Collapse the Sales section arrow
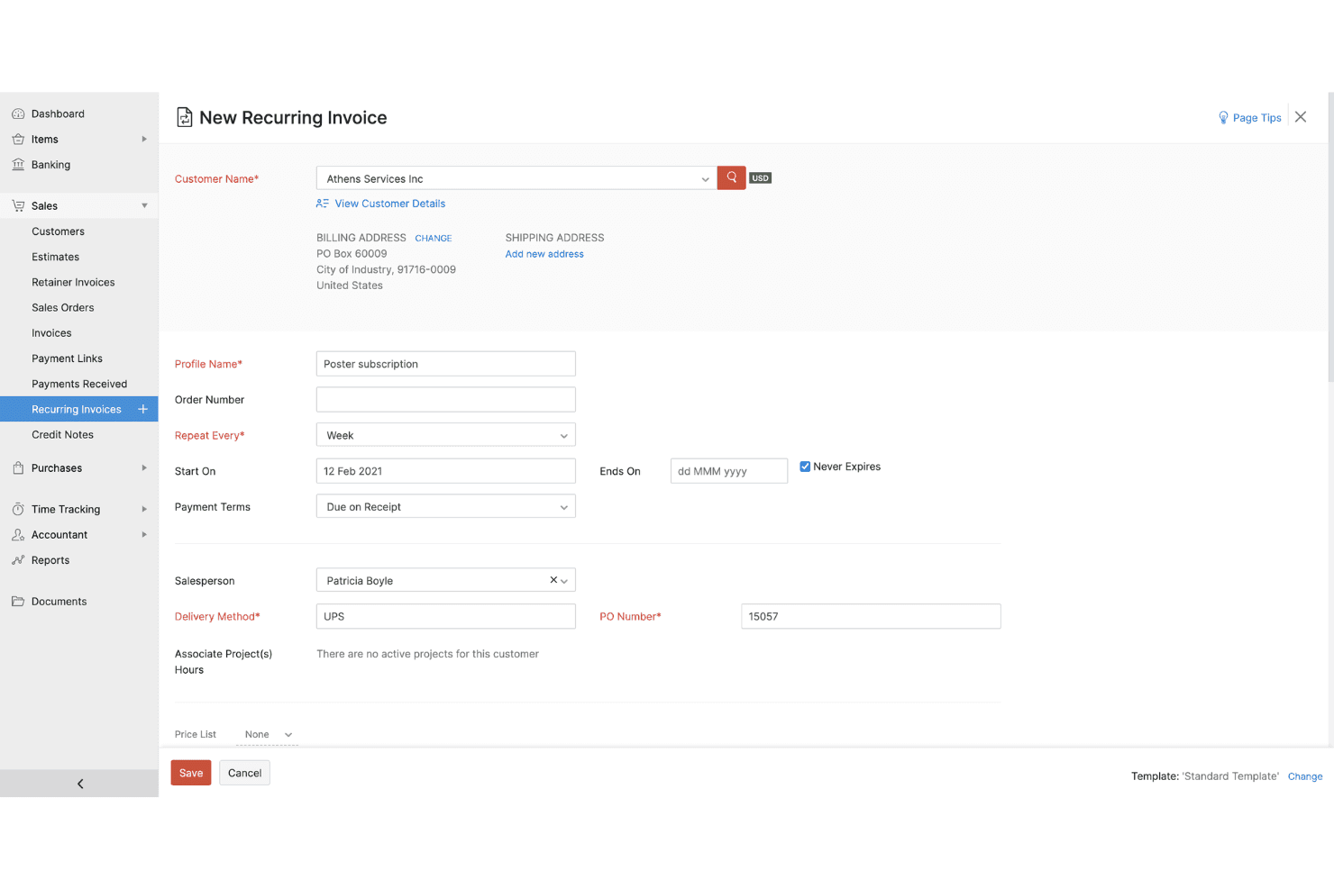Screen dimensions: 1334x889 [x=144, y=206]
